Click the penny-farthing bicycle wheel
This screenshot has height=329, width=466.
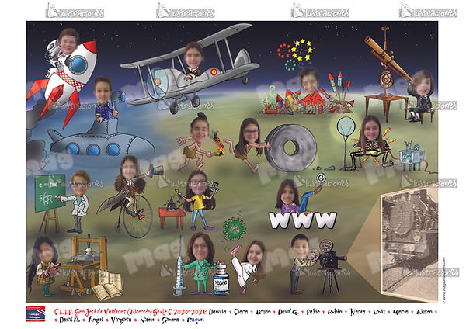[137, 216]
